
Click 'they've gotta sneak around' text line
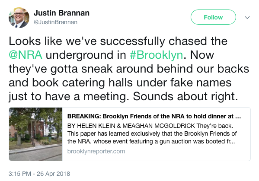click(x=129, y=69)
